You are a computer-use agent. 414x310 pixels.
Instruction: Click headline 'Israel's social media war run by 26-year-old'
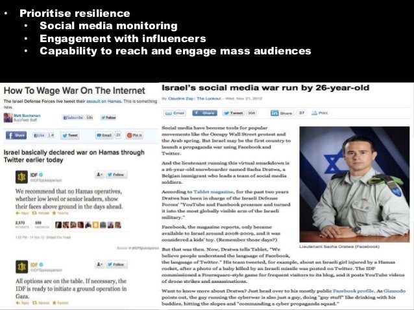point(265,88)
